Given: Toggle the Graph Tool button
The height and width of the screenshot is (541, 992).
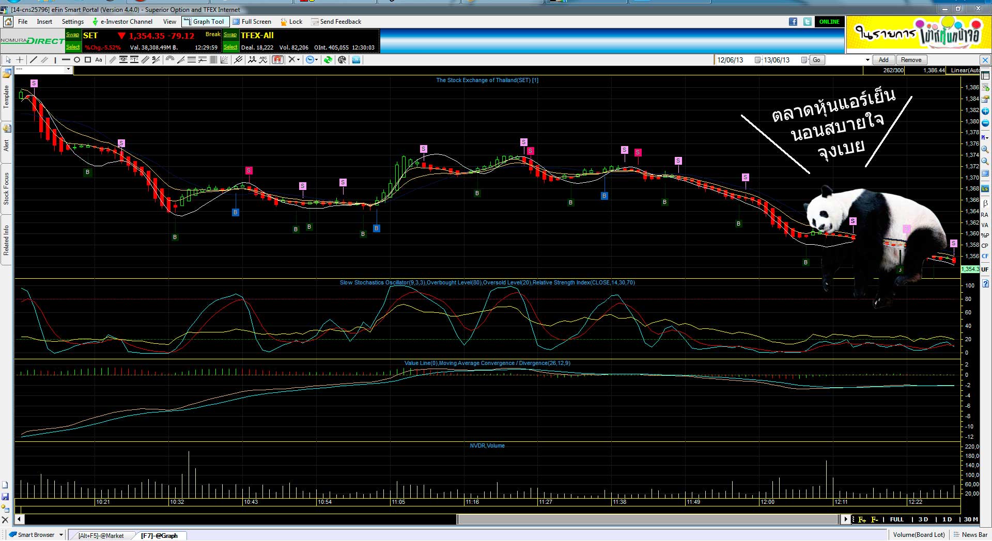Looking at the screenshot, I should tap(204, 22).
